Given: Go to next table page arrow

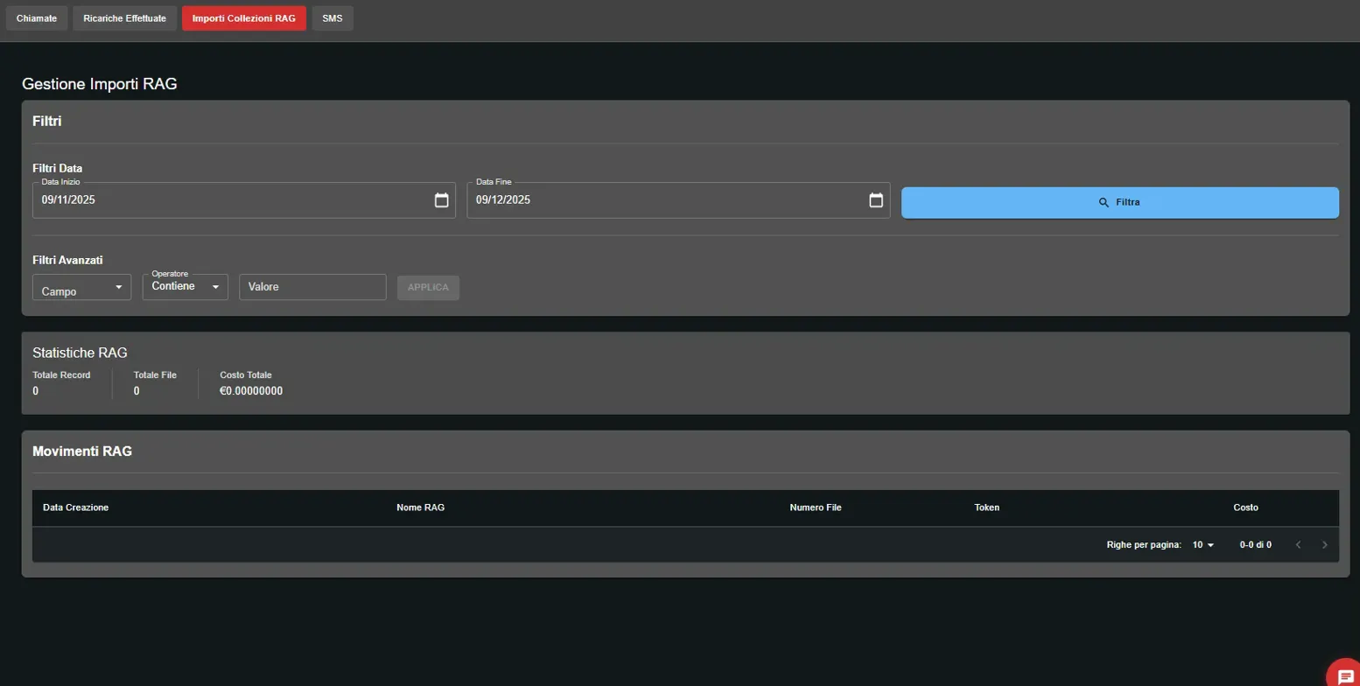Looking at the screenshot, I should [x=1324, y=545].
